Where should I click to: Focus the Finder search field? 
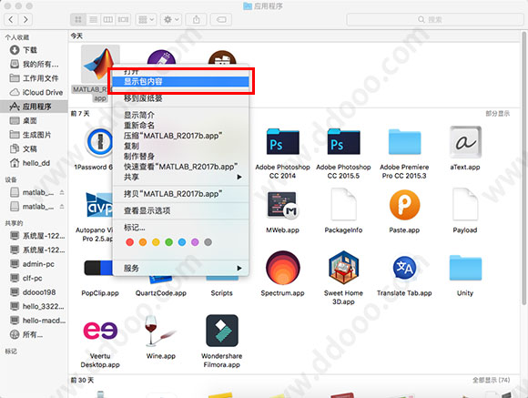pyautogui.click(x=435, y=19)
